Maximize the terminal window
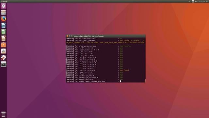 click(72, 36)
